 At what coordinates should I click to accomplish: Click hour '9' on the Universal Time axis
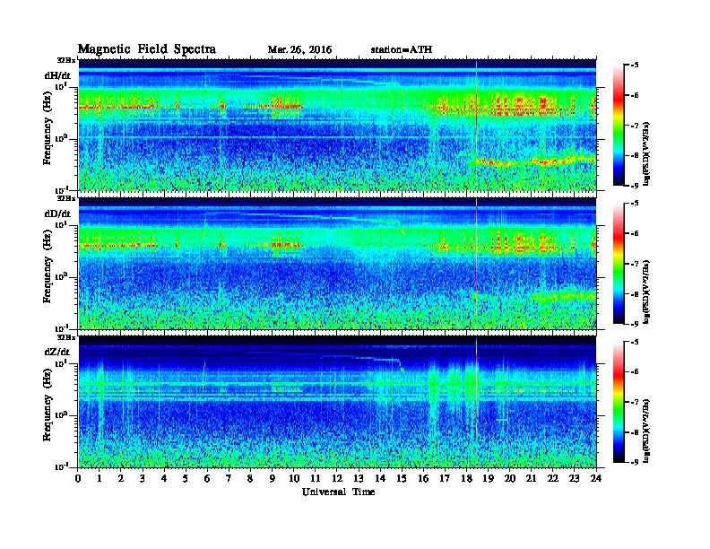(x=273, y=479)
